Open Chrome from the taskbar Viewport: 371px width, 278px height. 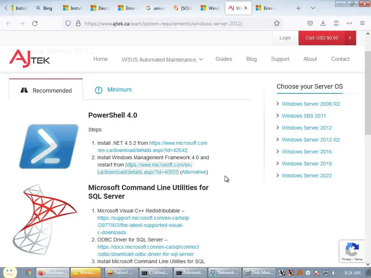[28, 273]
